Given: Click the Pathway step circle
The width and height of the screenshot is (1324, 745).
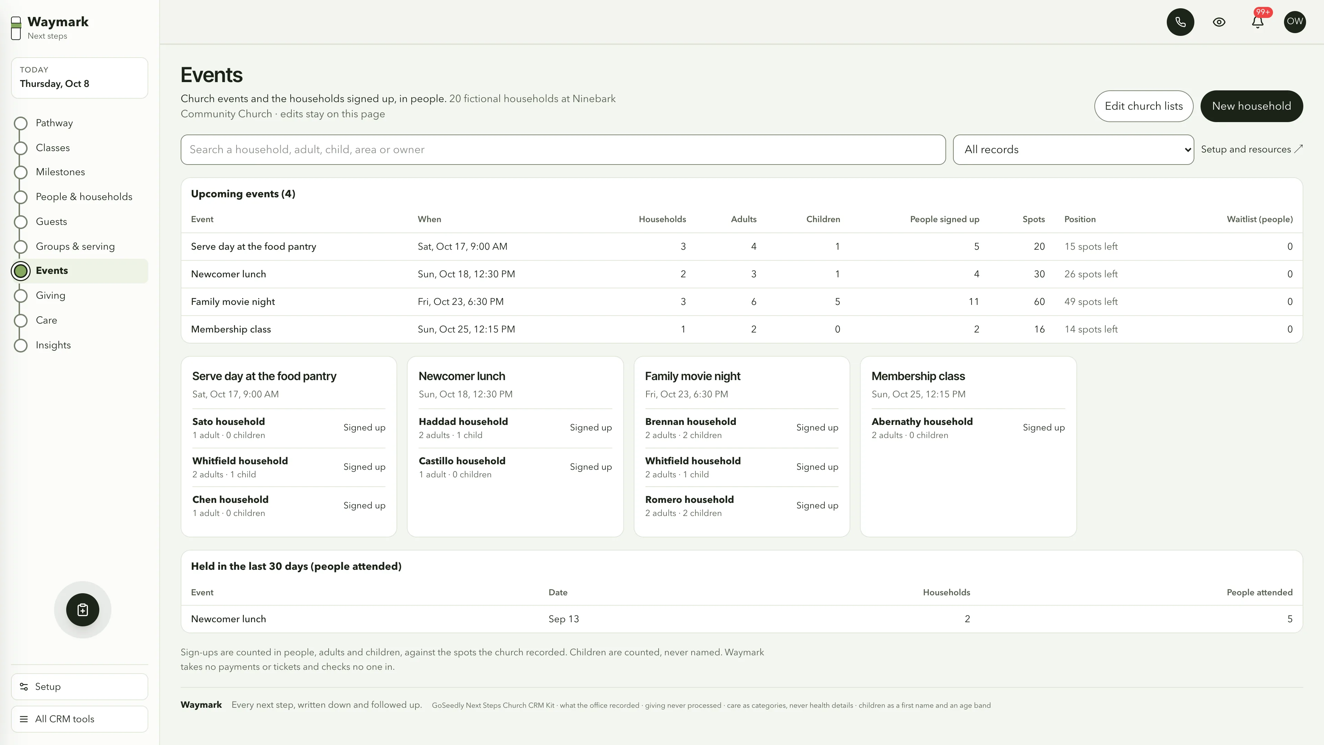Looking at the screenshot, I should click(x=21, y=123).
